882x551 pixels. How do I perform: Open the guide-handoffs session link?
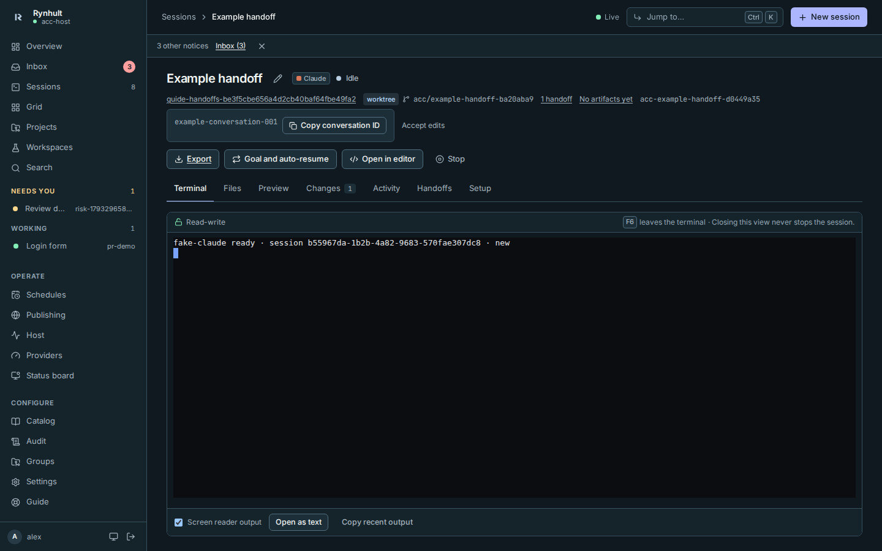click(x=261, y=99)
